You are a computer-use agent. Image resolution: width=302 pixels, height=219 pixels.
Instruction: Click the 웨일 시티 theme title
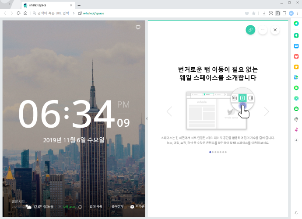(x=18, y=202)
